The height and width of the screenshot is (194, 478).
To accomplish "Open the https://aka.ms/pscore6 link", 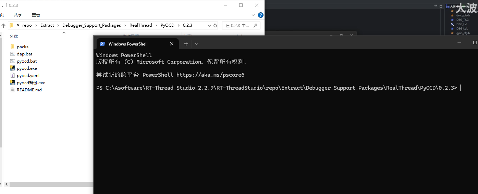I will coord(210,75).
